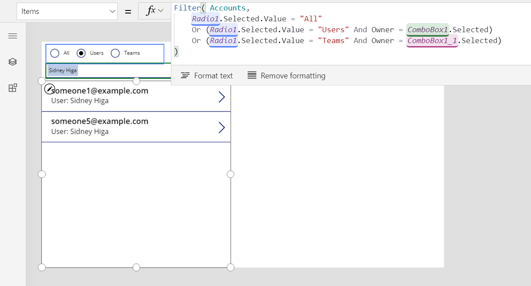Click the "Users" string in formula
The width and height of the screenshot is (531, 286).
[x=334, y=30]
